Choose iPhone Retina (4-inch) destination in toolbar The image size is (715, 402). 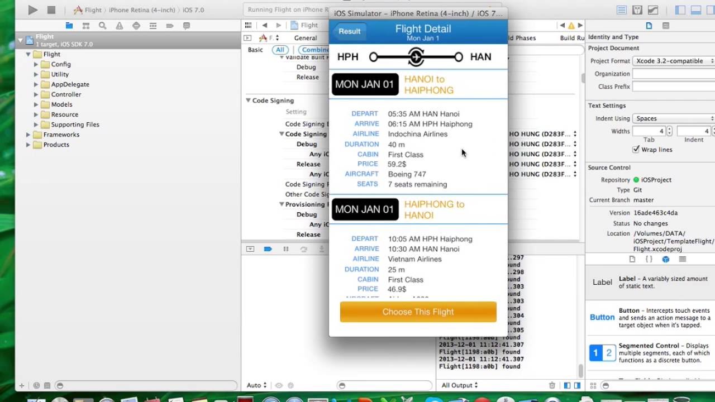[142, 10]
